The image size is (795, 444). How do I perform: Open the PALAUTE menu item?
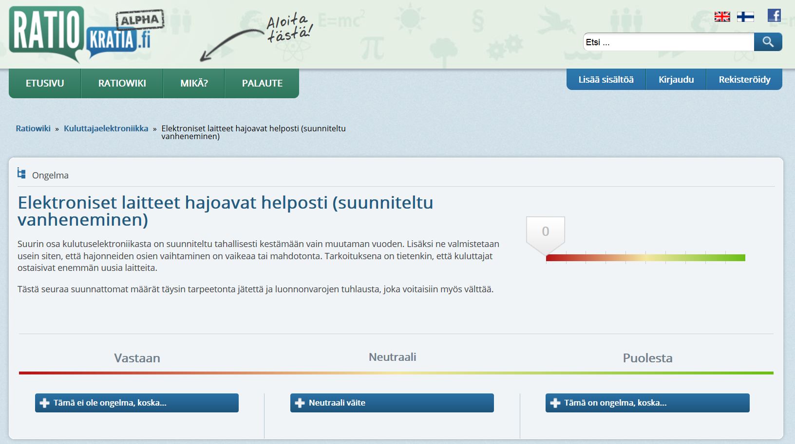(262, 83)
